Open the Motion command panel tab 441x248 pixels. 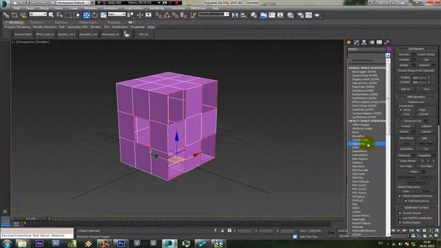click(x=372, y=42)
